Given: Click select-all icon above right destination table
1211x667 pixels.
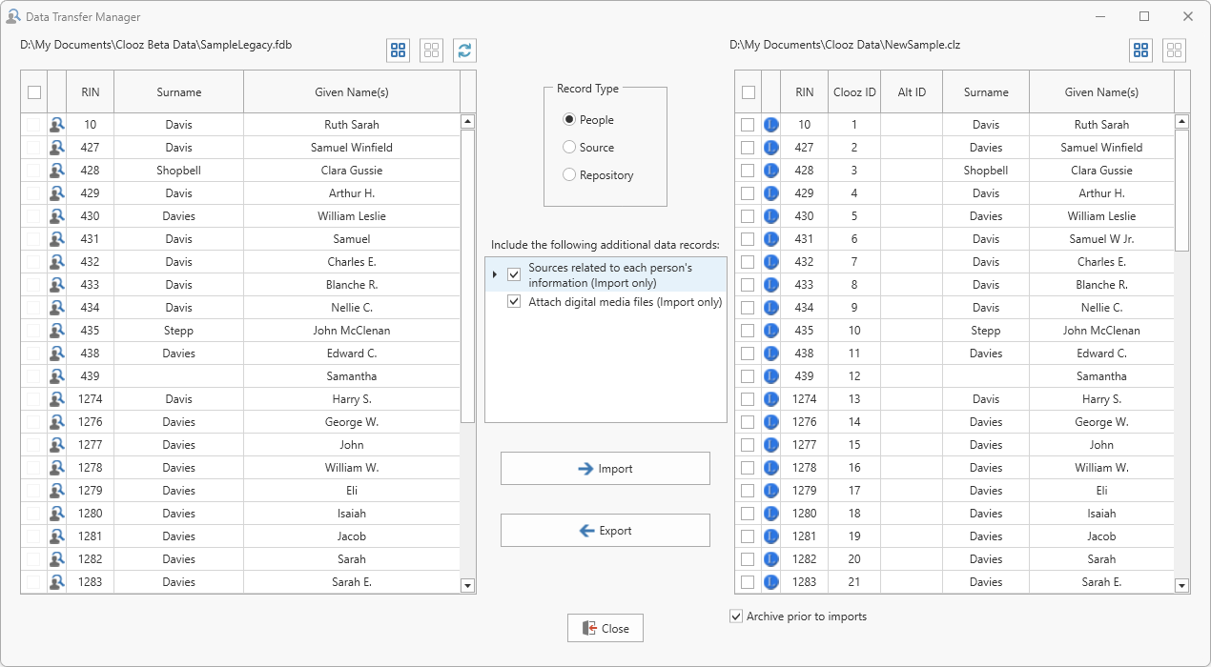Looking at the screenshot, I should click(1140, 51).
